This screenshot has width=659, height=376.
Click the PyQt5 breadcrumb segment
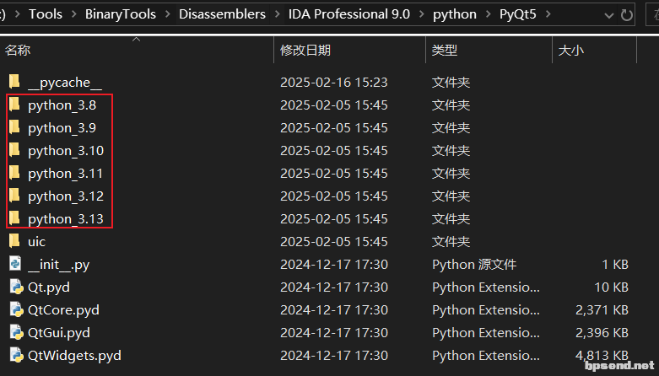pyautogui.click(x=518, y=14)
